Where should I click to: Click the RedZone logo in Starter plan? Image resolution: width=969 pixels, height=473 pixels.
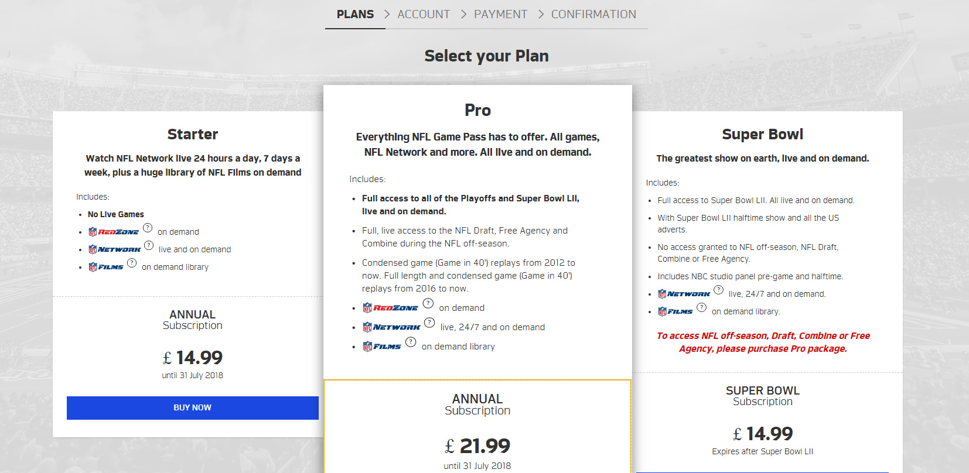(114, 232)
